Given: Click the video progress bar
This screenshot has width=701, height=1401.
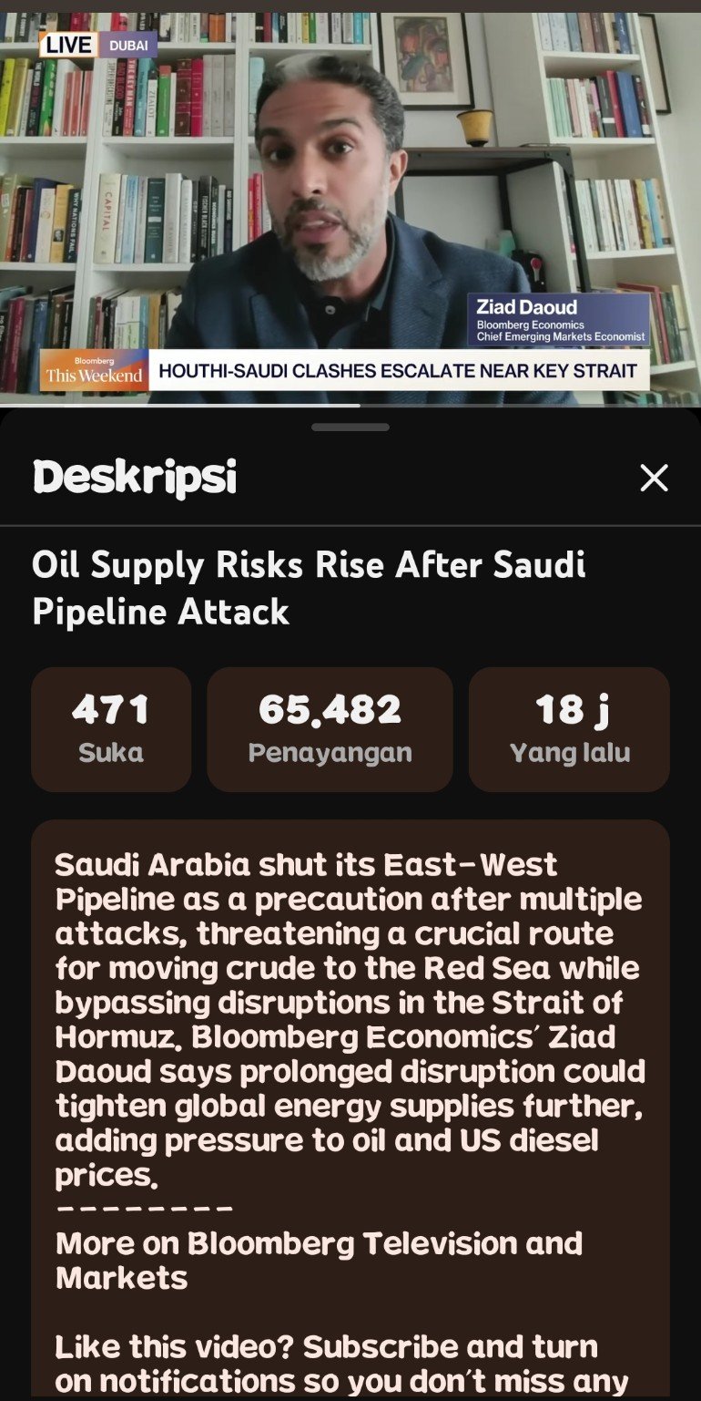Looking at the screenshot, I should [x=350, y=405].
